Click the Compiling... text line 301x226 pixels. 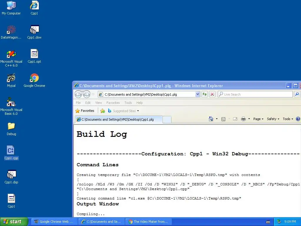(91, 214)
